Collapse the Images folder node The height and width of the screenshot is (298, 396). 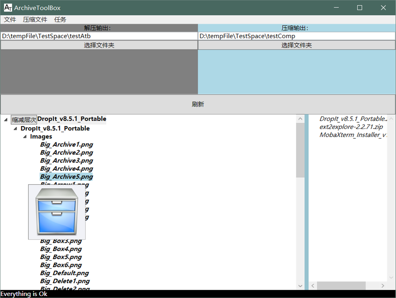click(24, 136)
